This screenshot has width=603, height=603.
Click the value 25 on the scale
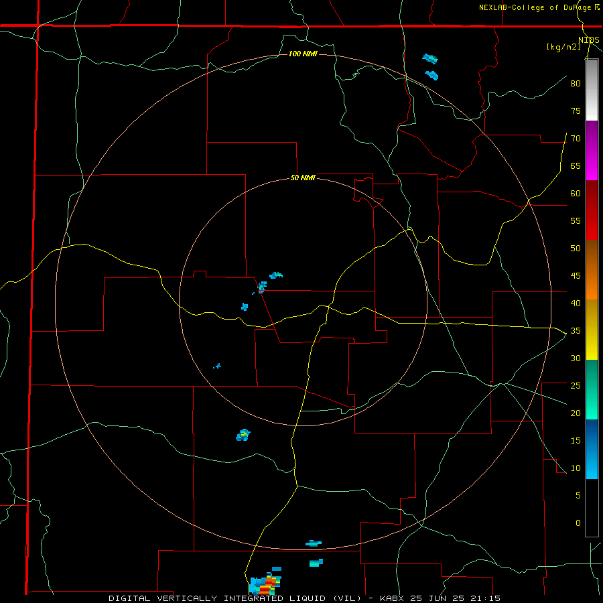tap(576, 385)
